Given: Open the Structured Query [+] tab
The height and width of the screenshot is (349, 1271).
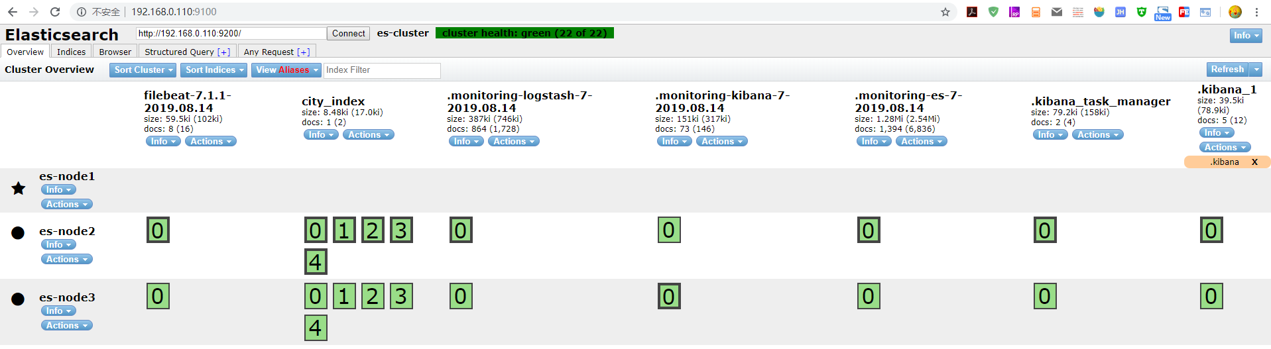Looking at the screenshot, I should 188,52.
